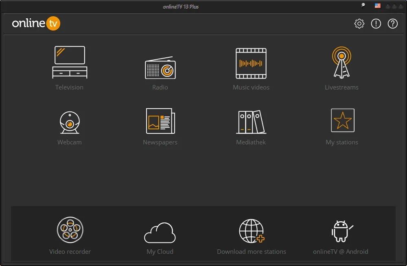Click the Music videos label
Image resolution: width=407 pixels, height=266 pixels.
251,87
